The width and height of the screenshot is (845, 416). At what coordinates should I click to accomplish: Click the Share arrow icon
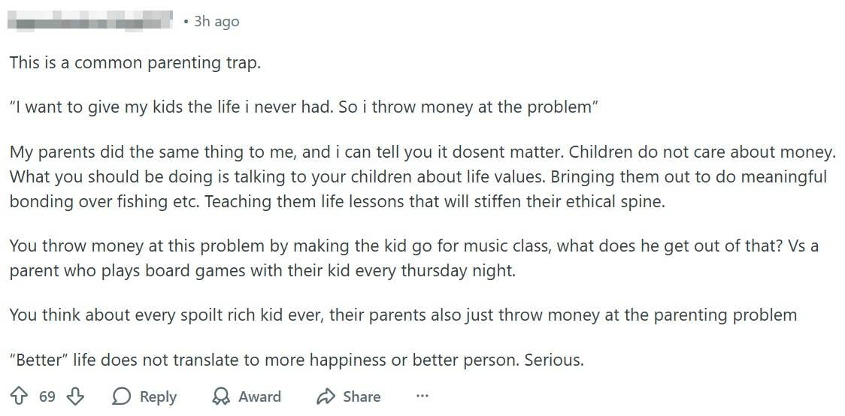click(x=325, y=396)
